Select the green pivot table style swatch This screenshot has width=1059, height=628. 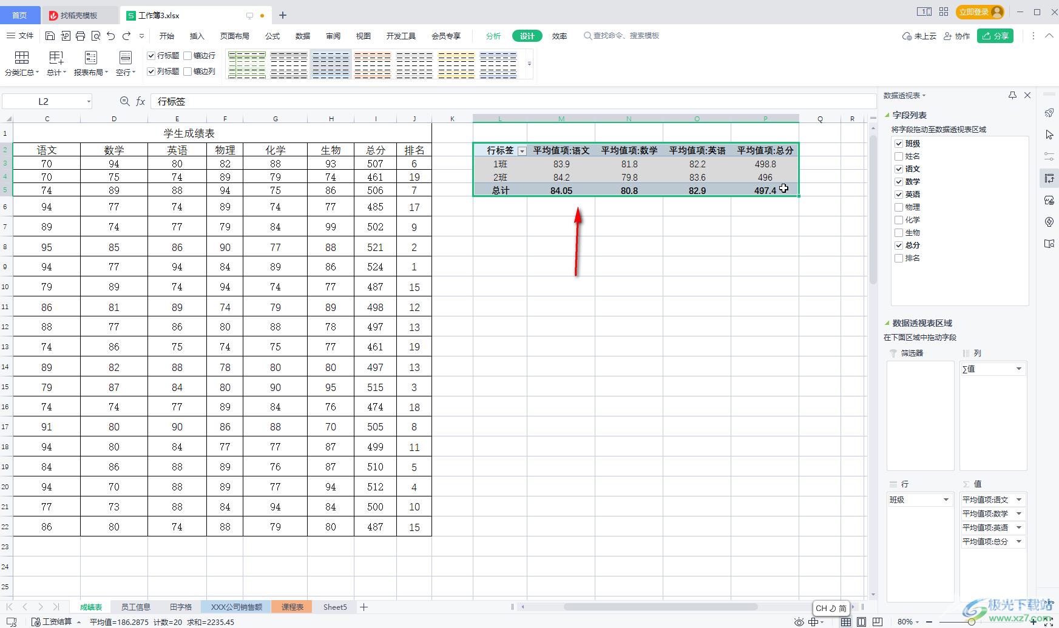[247, 64]
